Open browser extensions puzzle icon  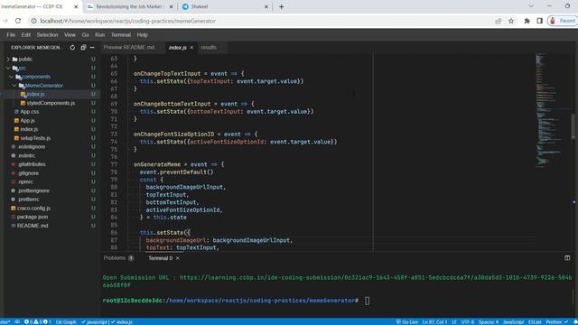527,21
